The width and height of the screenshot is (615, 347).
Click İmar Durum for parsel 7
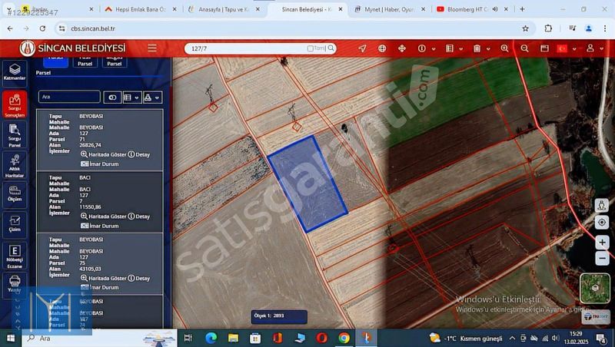[100, 226]
